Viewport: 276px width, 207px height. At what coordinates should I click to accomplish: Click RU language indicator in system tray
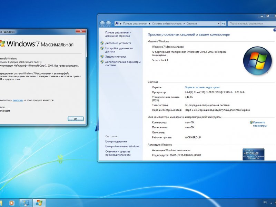[x=265, y=203]
